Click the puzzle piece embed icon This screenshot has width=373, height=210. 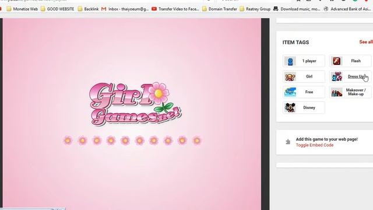pyautogui.click(x=288, y=142)
